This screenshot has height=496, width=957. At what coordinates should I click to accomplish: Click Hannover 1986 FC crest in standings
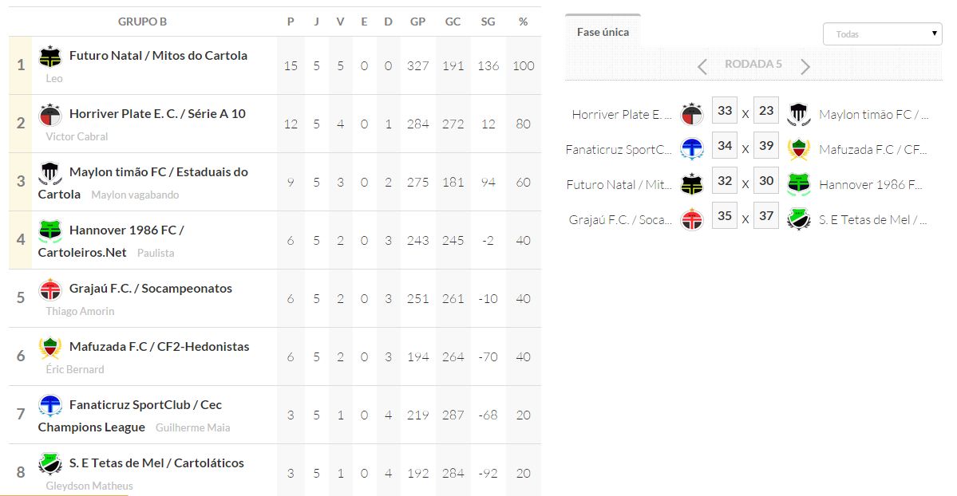pos(50,231)
